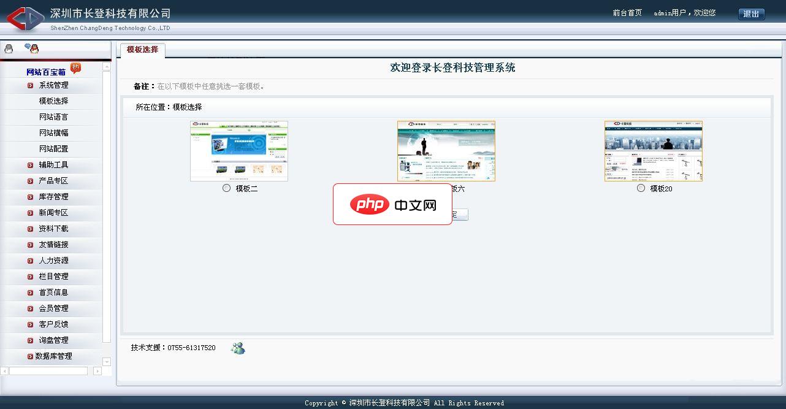Screen dimensions: 786x409
Task: Click the sidebar horizontal scrollbar thumb
Action: [x=48, y=371]
